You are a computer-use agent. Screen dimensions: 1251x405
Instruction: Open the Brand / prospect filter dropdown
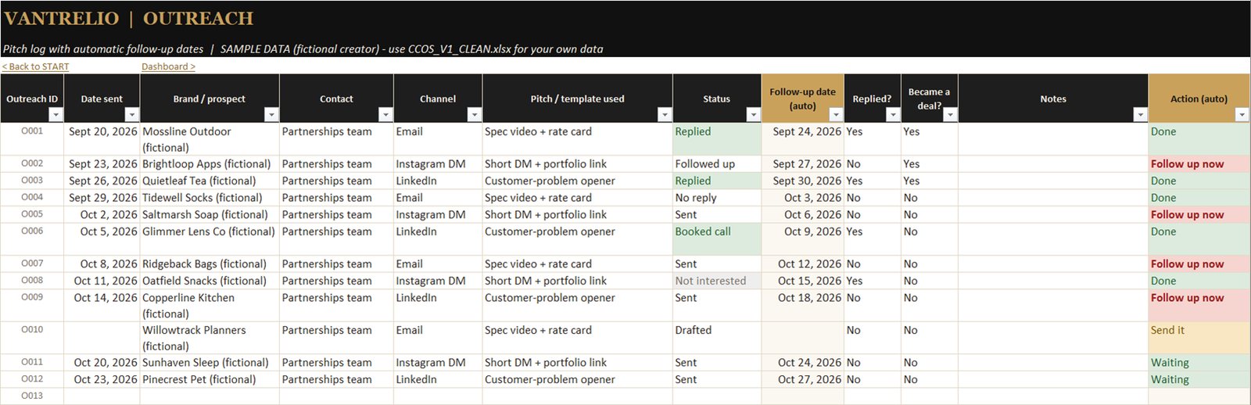click(271, 115)
